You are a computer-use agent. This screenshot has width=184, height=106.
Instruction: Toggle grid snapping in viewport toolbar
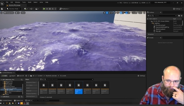pyautogui.click(x=121, y=13)
